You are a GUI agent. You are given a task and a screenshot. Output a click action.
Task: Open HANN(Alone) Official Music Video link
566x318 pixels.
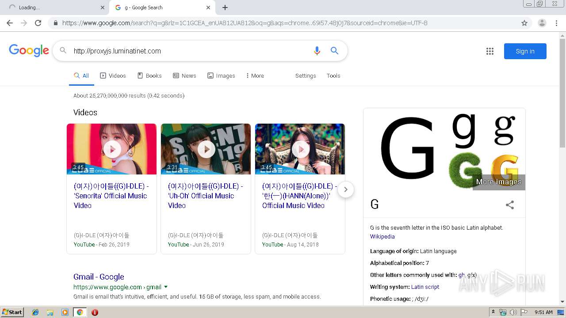pyautogui.click(x=300, y=196)
